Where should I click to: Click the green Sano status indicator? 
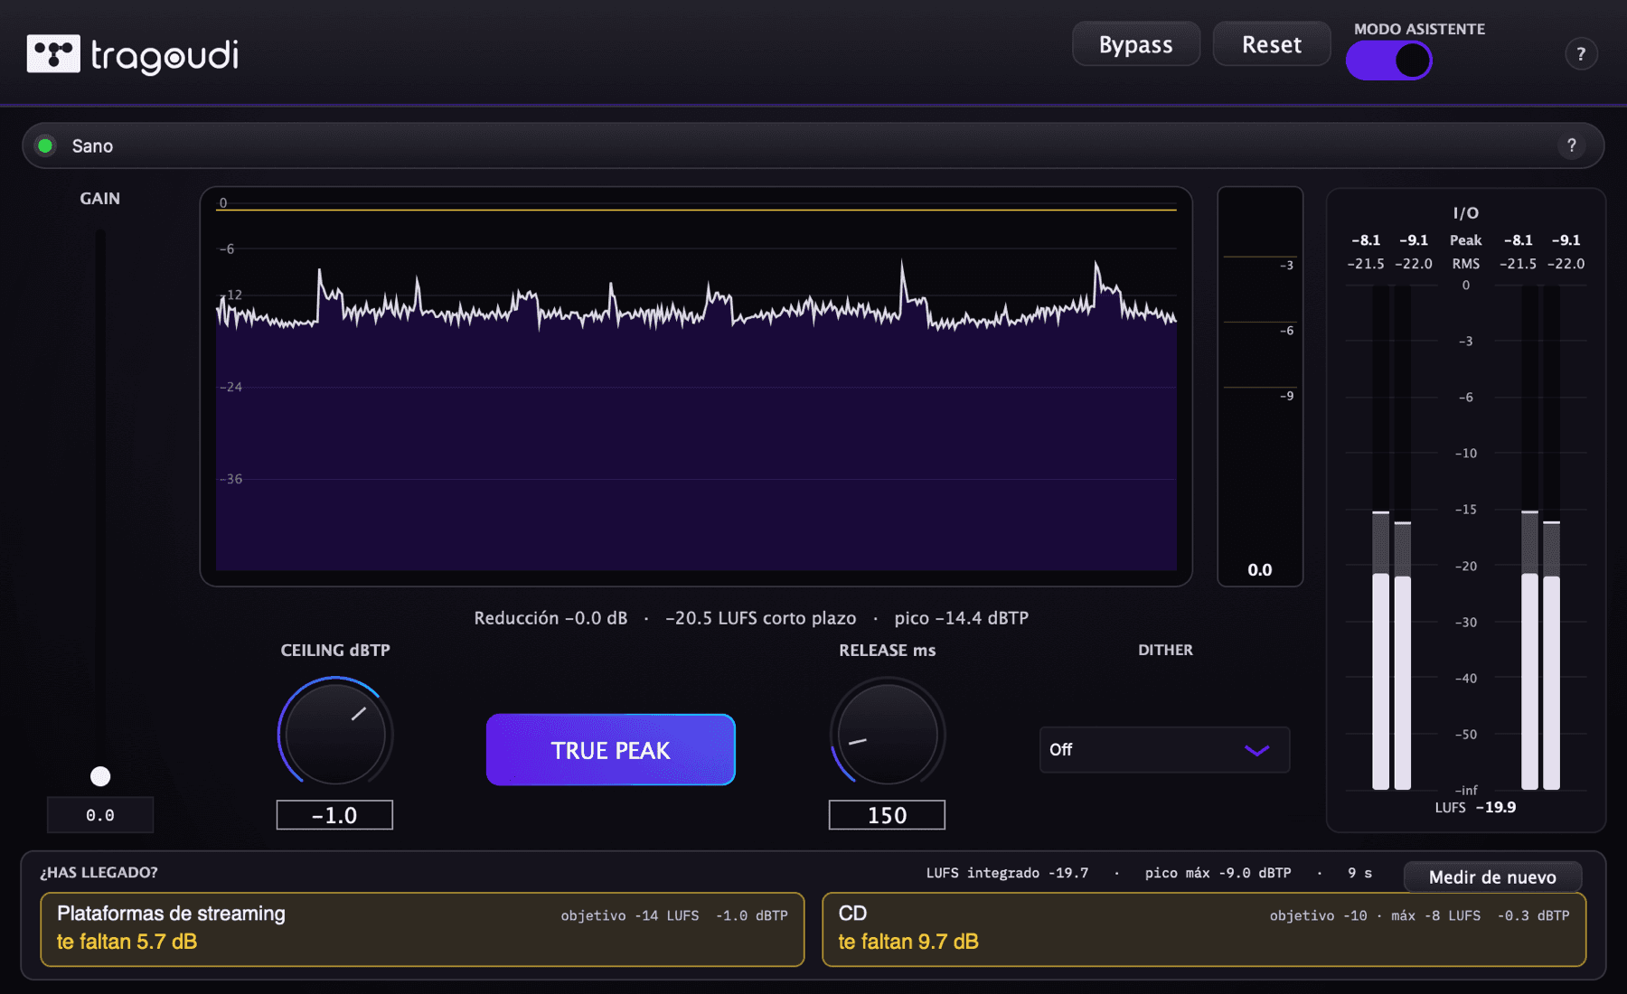[45, 145]
